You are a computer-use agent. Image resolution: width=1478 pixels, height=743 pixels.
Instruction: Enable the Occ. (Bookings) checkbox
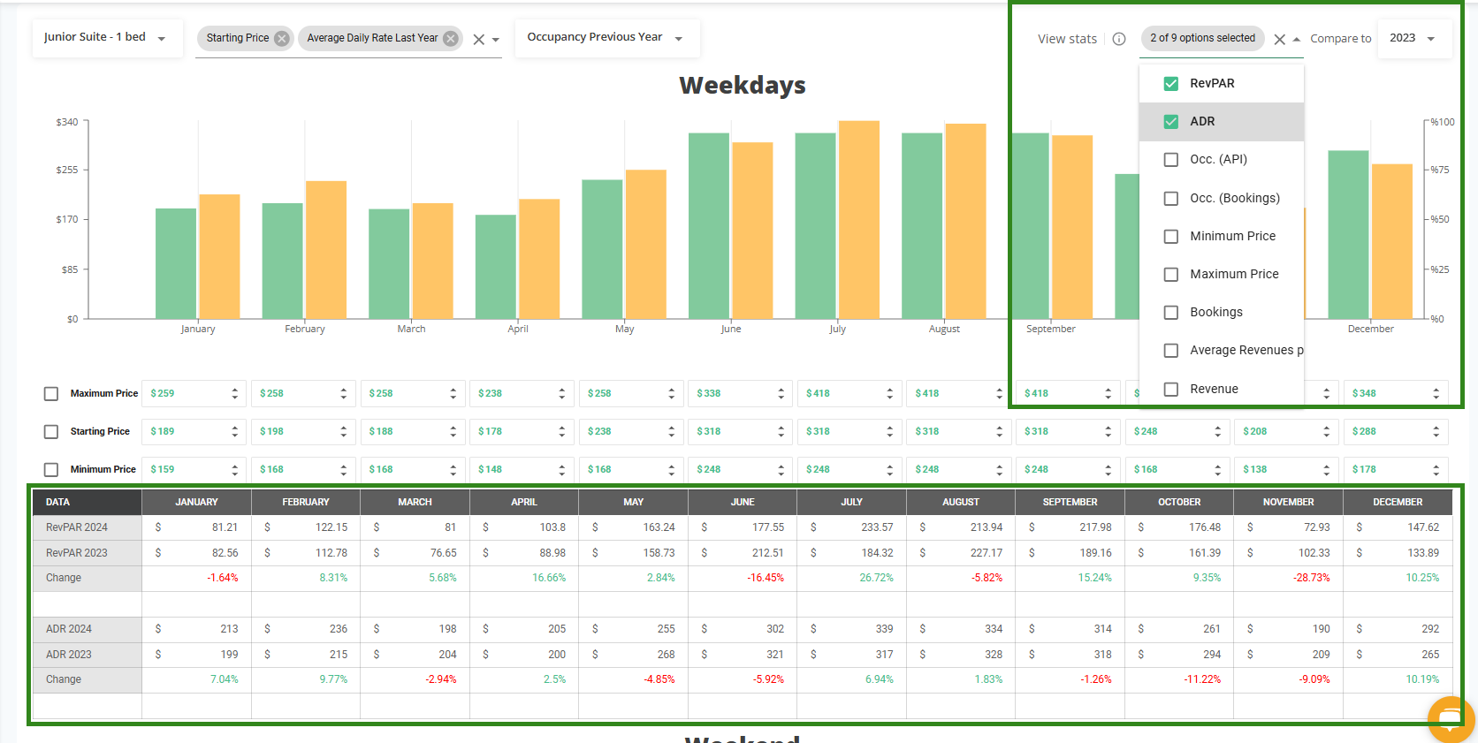click(x=1171, y=199)
